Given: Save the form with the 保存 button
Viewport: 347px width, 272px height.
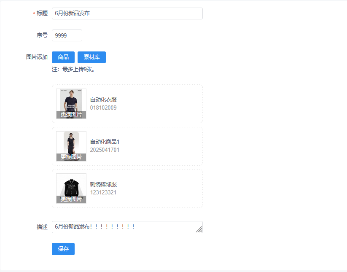Looking at the screenshot, I should pyautogui.click(x=63, y=249).
